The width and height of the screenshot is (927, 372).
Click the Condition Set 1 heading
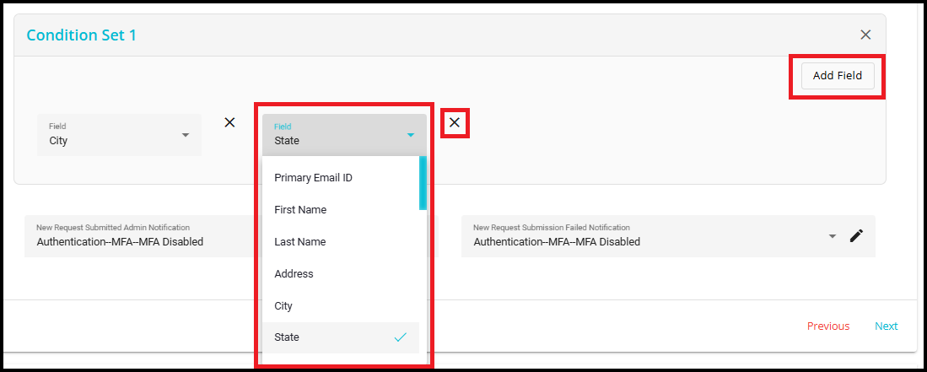coord(81,35)
